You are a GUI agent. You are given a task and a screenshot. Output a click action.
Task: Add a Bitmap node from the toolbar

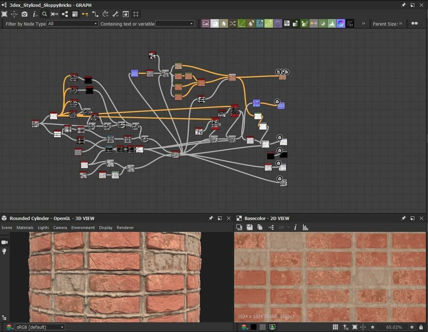pos(206,24)
